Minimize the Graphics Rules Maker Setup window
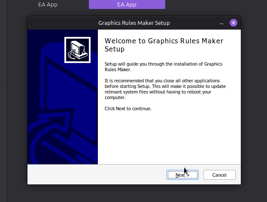Viewport: 267px width, 202px height. tap(221, 23)
